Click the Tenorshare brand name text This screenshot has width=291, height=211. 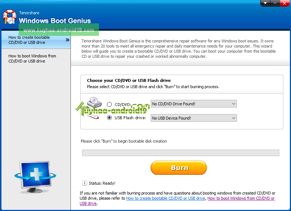29,13
